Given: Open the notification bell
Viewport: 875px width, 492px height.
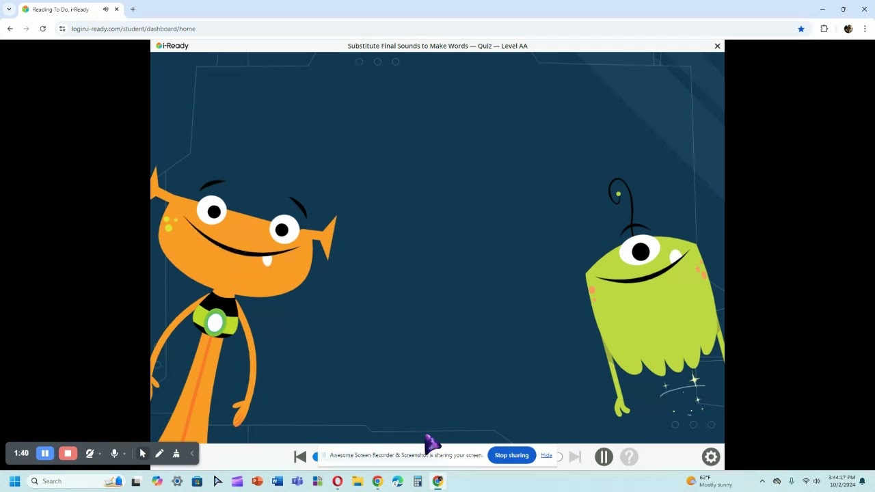Looking at the screenshot, I should point(863,481).
